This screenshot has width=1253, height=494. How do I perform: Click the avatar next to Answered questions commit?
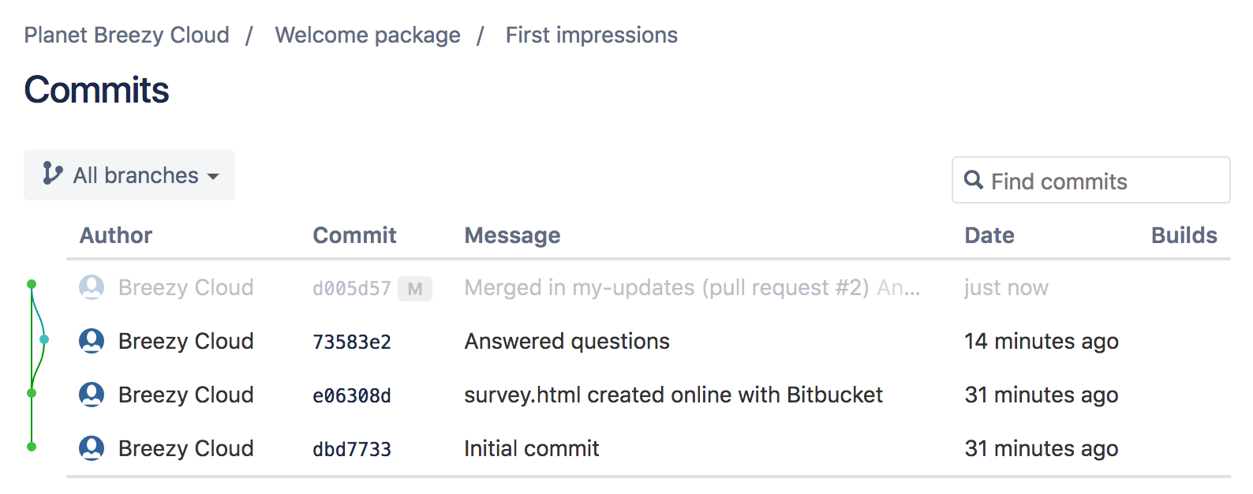tap(92, 341)
